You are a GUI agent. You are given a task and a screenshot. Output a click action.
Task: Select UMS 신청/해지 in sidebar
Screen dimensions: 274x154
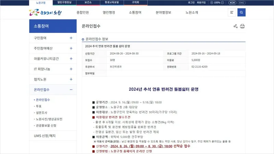point(45,135)
